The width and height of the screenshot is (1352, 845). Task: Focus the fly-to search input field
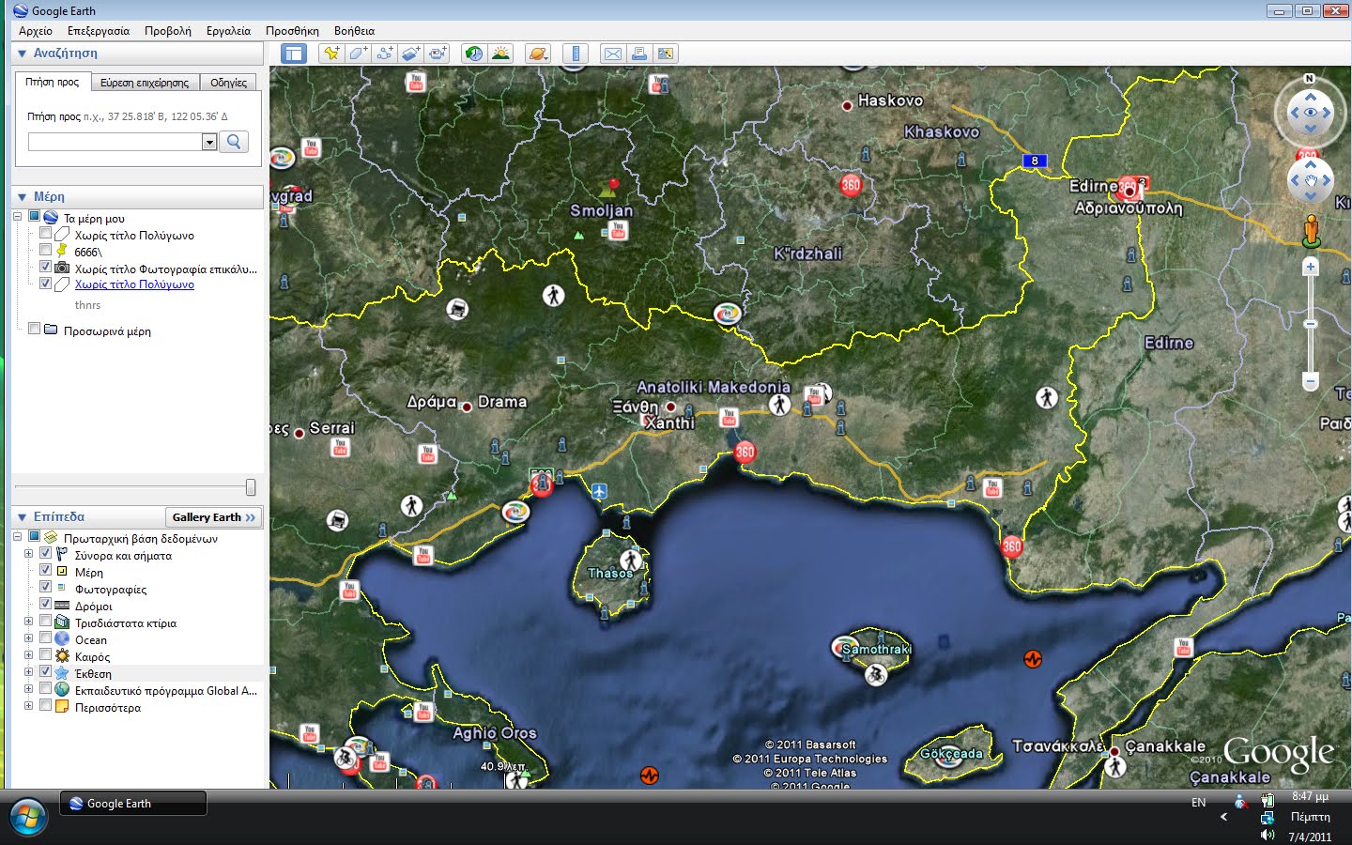[115, 142]
